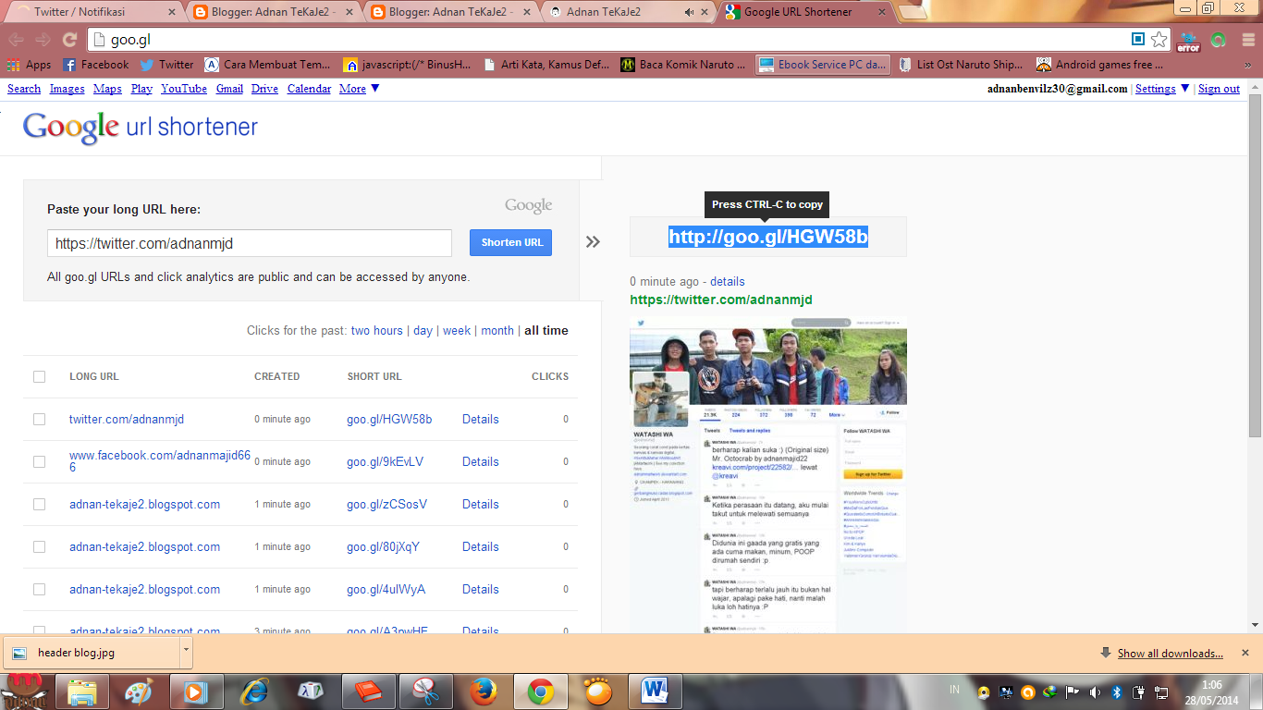Expand the 'More' Google services dropdown
This screenshot has height=710, width=1263.
(x=359, y=89)
